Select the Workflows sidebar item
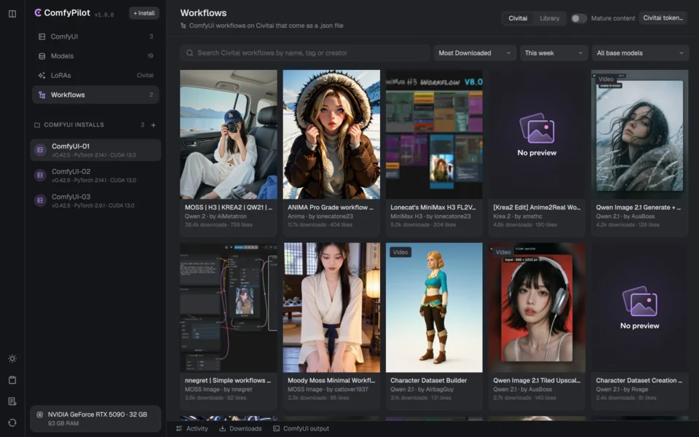 tap(95, 95)
